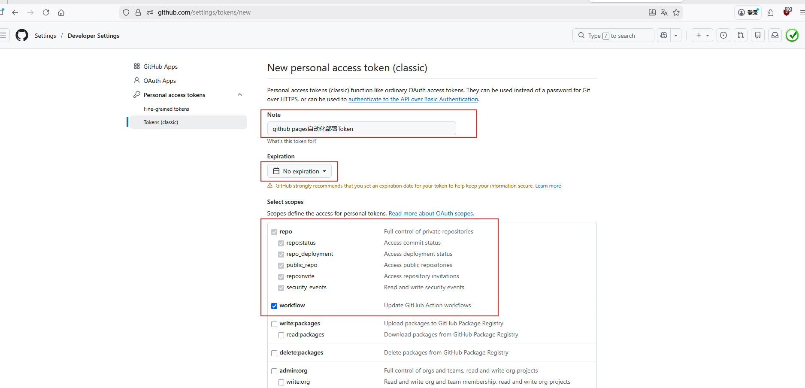
Task: Check the delete:packages scope
Action: pos(274,353)
